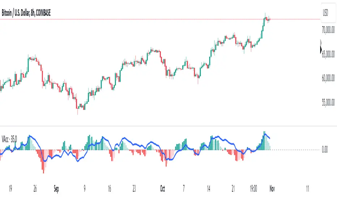
Task: Click the Sep label on time axis
Action: (56, 189)
